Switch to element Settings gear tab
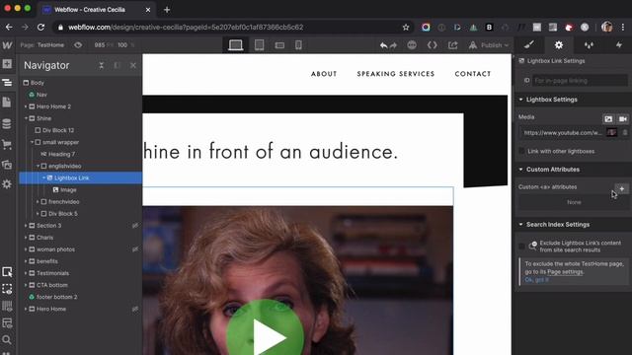Image resolution: width=632 pixels, height=355 pixels. [x=559, y=44]
